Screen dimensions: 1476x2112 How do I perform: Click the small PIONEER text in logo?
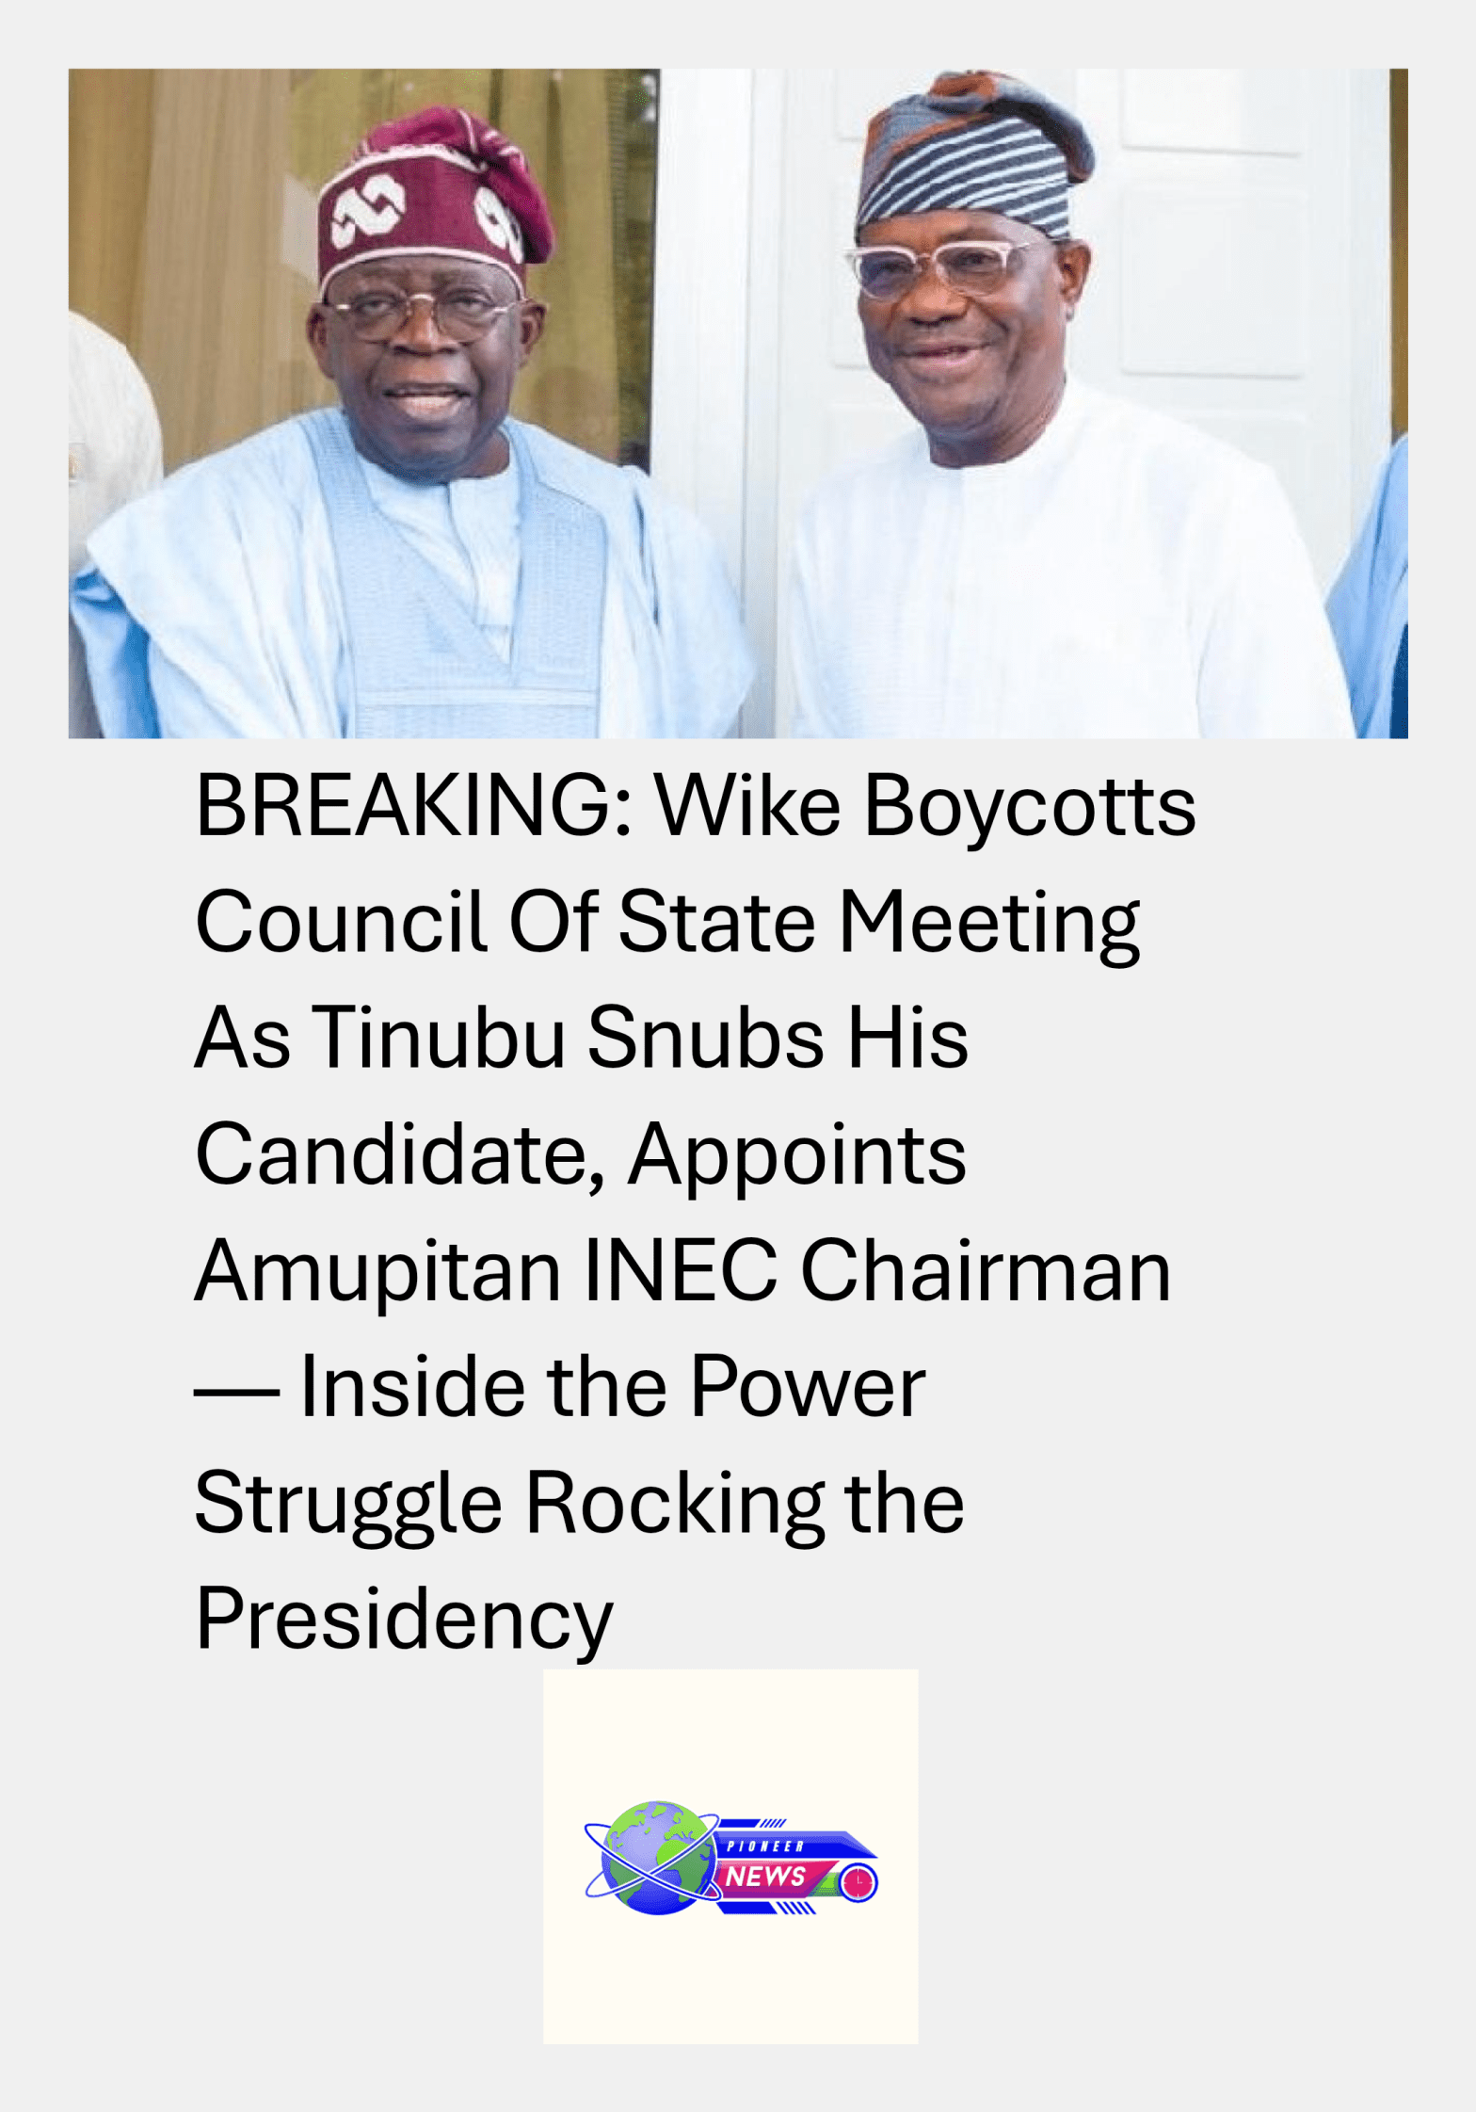tap(764, 1846)
